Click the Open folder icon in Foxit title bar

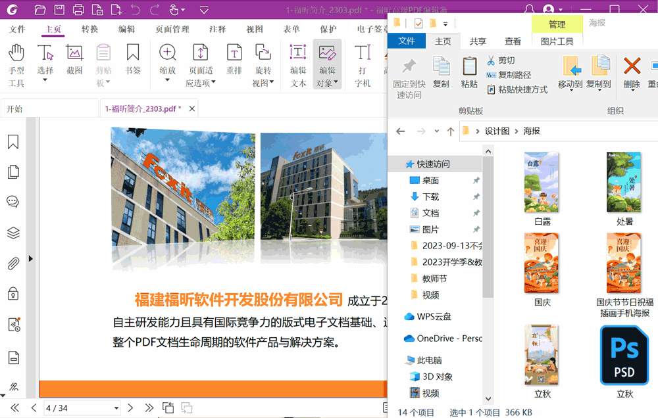tap(40, 9)
